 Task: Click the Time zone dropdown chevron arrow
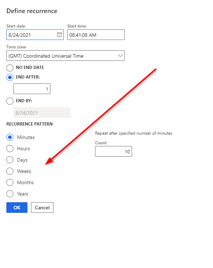120,56
